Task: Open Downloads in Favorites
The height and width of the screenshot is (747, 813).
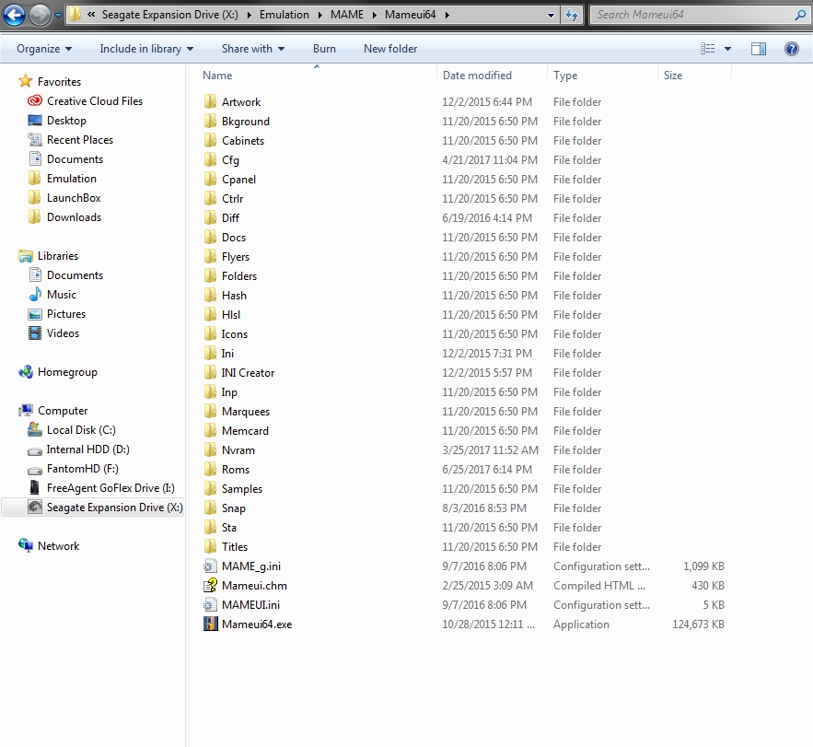Action: click(75, 216)
